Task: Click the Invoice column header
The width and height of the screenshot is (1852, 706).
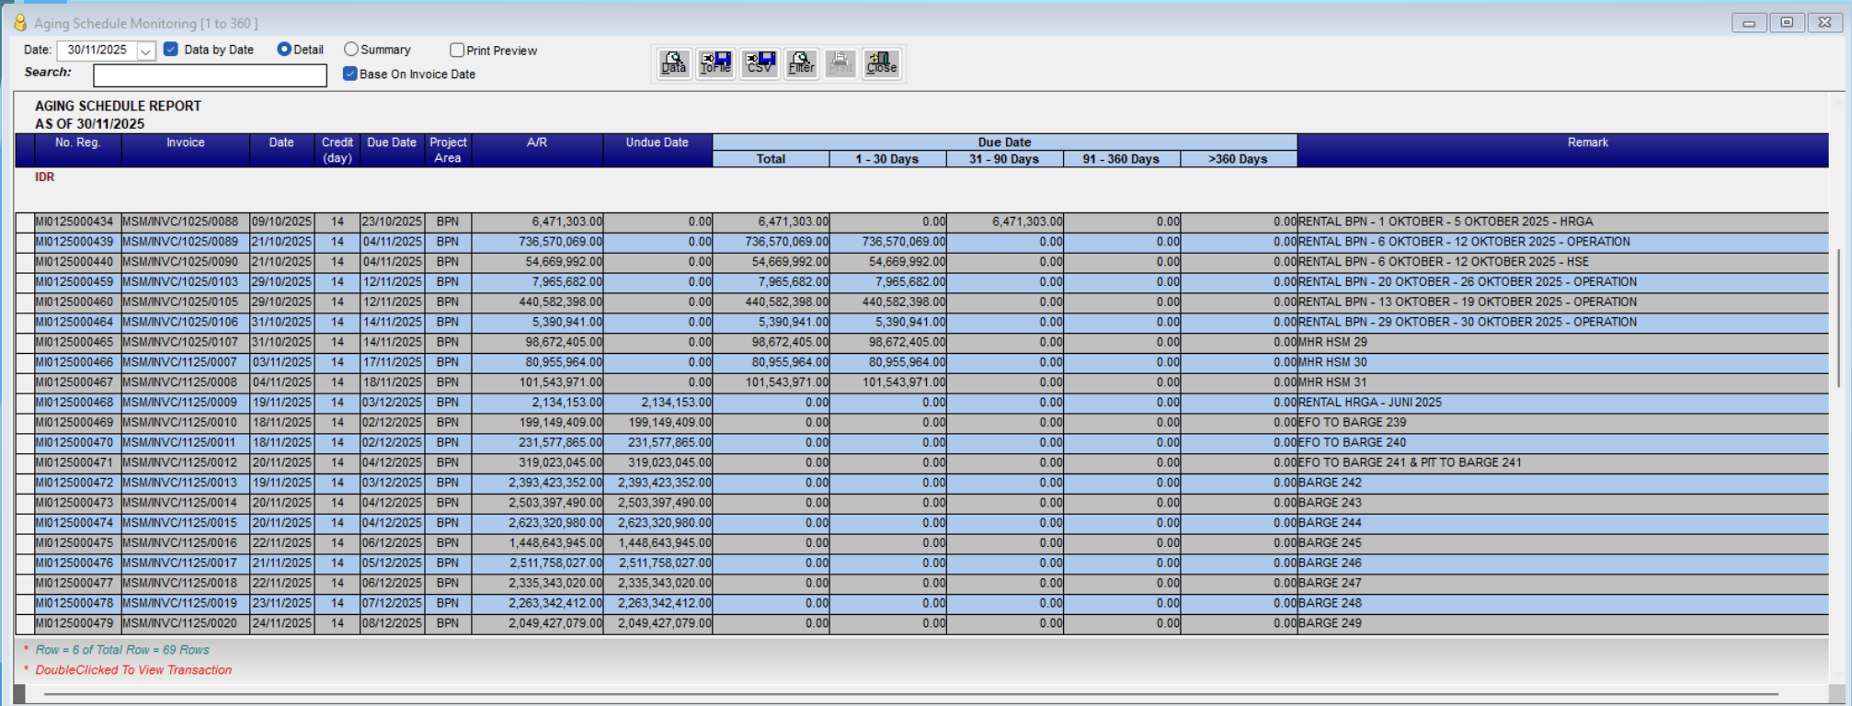Action: tap(186, 150)
